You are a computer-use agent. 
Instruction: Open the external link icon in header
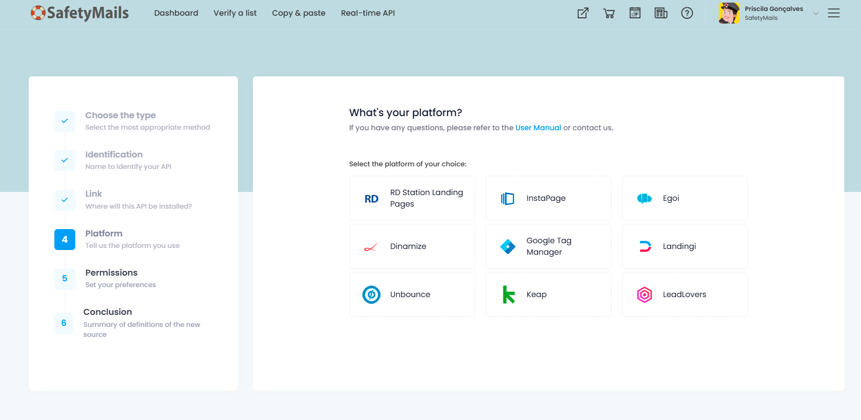click(583, 13)
